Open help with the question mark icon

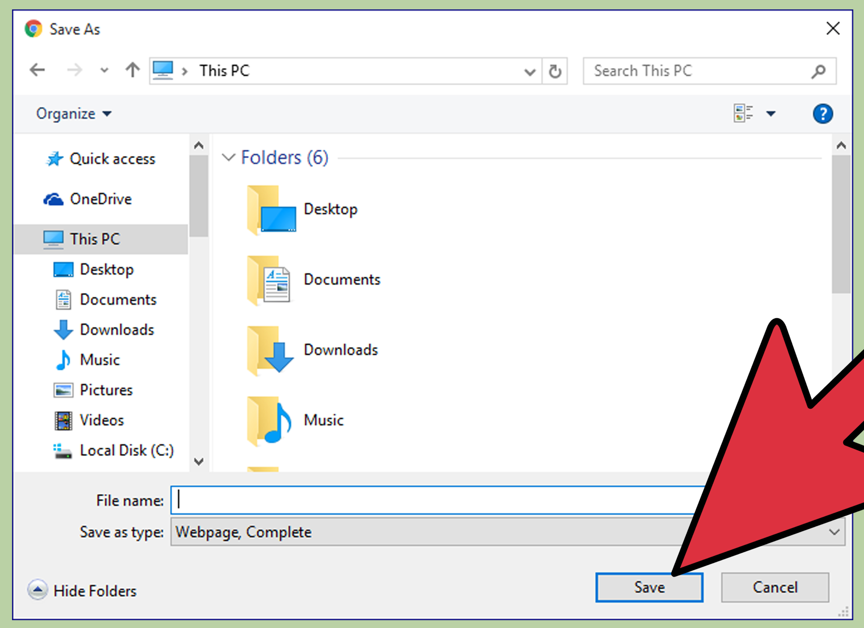822,114
